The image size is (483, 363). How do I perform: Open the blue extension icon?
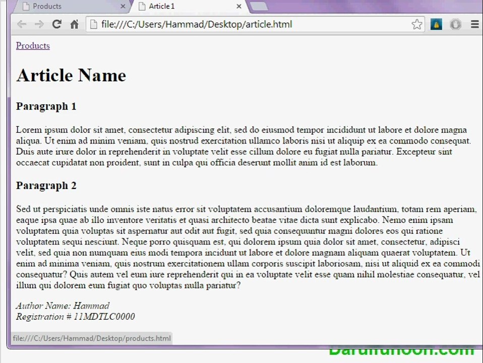(436, 24)
